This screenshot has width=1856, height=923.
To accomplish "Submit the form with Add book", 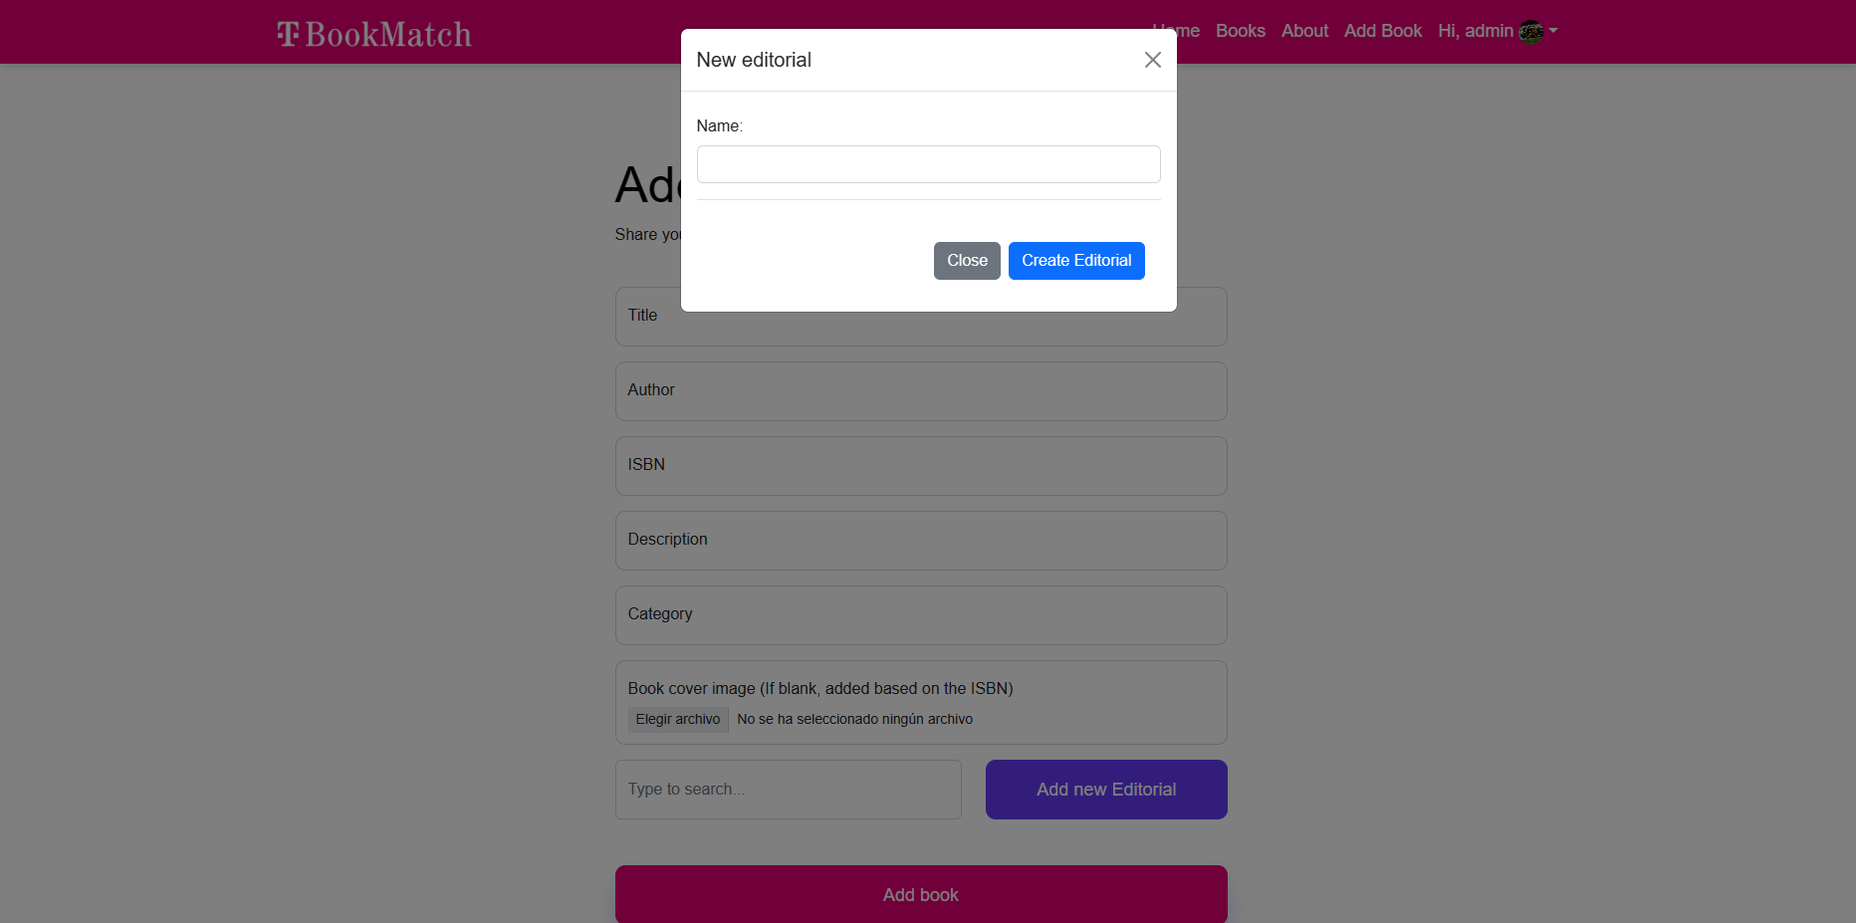I will pos(920,894).
